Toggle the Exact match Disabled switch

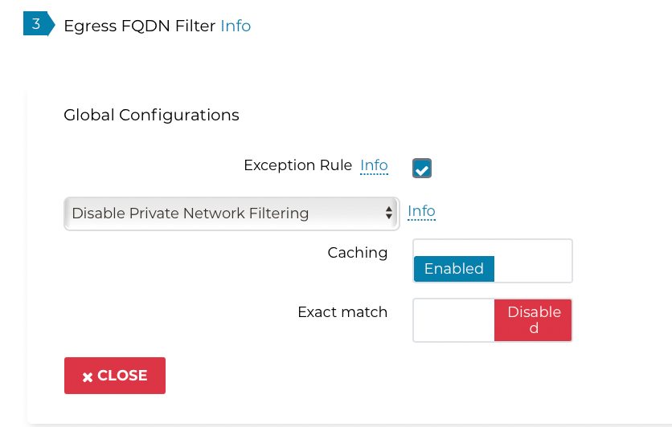click(492, 320)
